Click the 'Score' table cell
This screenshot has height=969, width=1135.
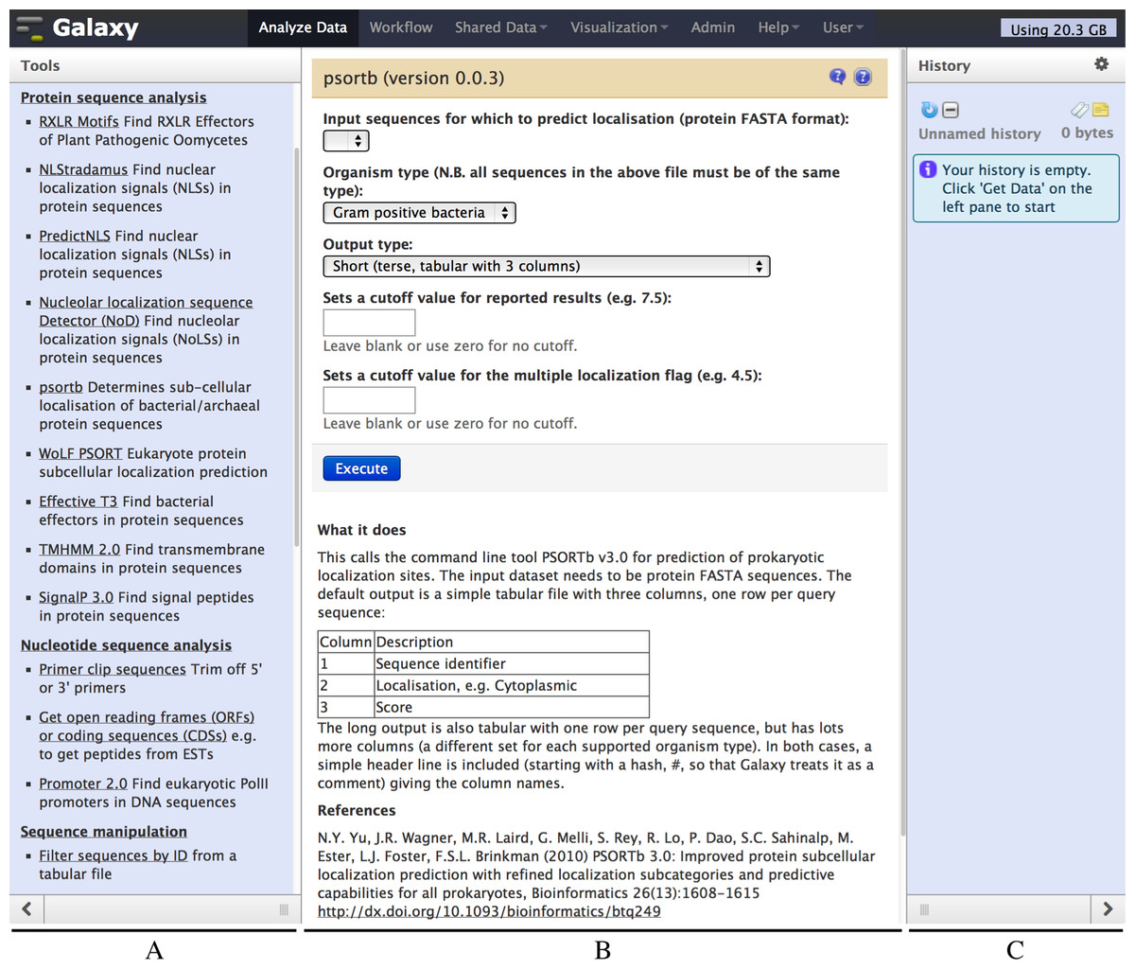[512, 707]
